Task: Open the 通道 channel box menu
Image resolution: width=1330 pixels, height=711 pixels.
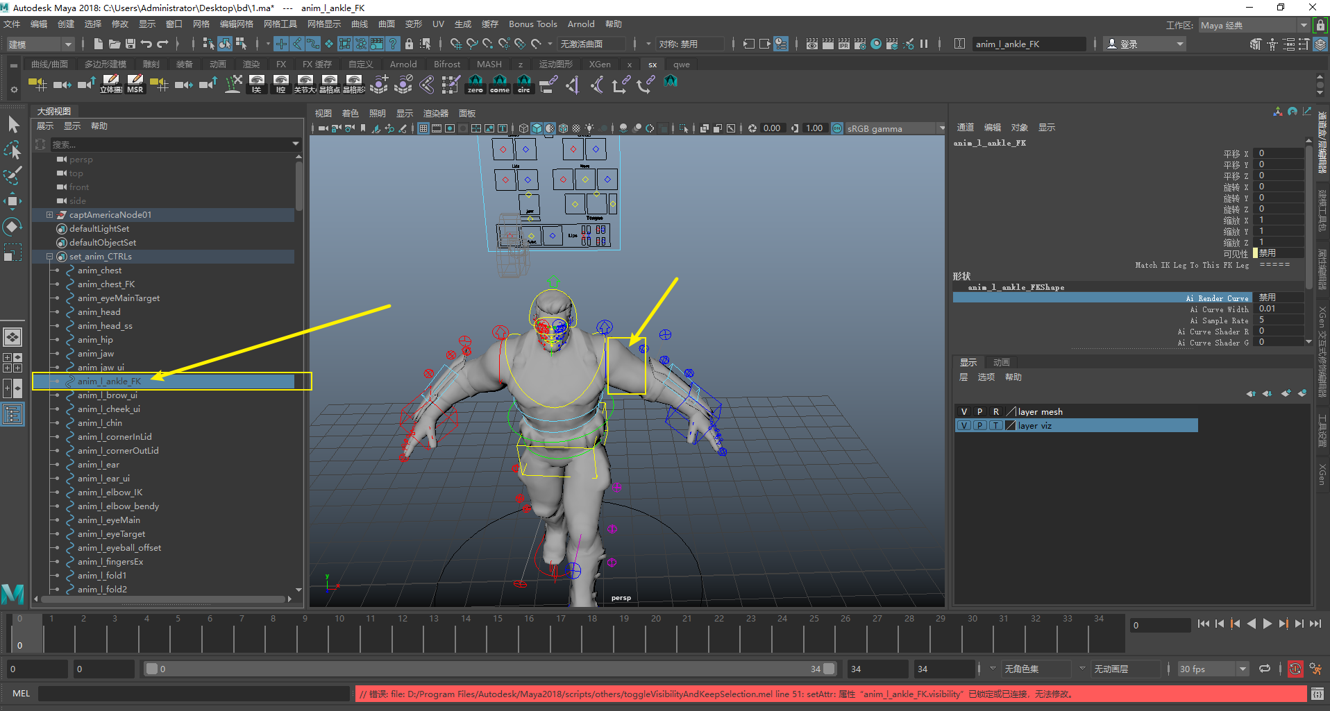Action: pos(966,128)
